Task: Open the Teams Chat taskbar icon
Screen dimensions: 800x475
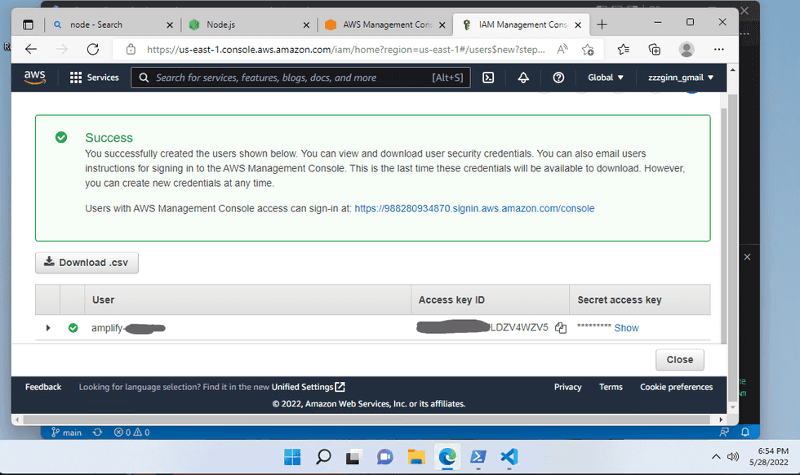Action: point(385,456)
